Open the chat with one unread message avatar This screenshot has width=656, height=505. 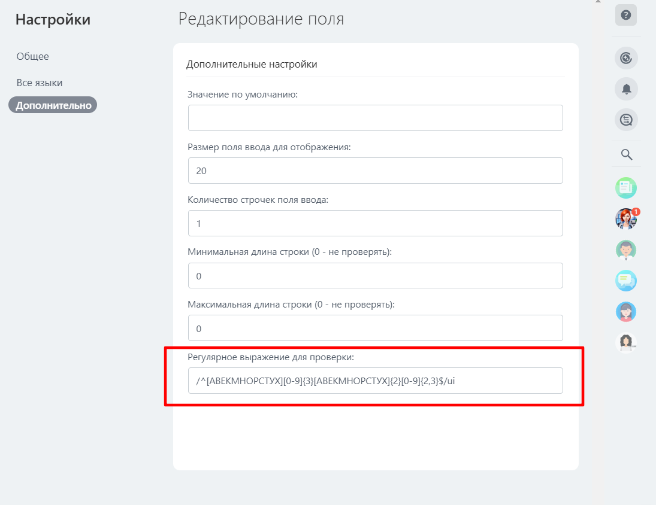point(625,219)
